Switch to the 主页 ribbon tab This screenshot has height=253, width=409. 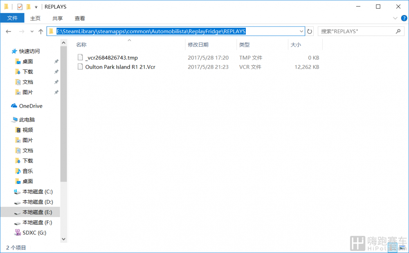(35, 18)
